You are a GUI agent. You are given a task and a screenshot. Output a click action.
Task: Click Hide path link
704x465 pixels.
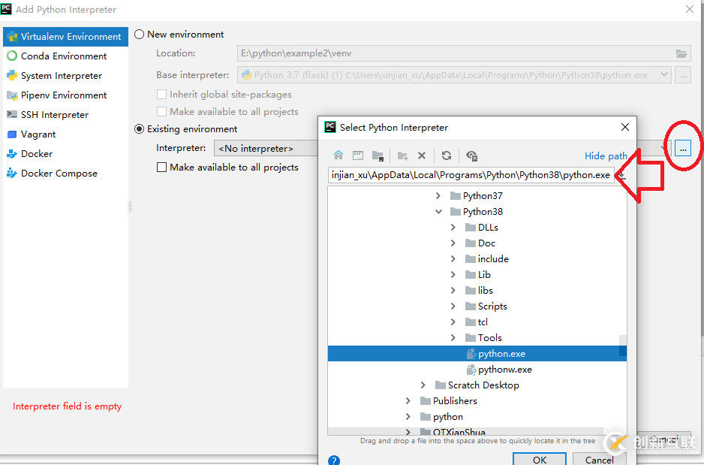click(606, 156)
